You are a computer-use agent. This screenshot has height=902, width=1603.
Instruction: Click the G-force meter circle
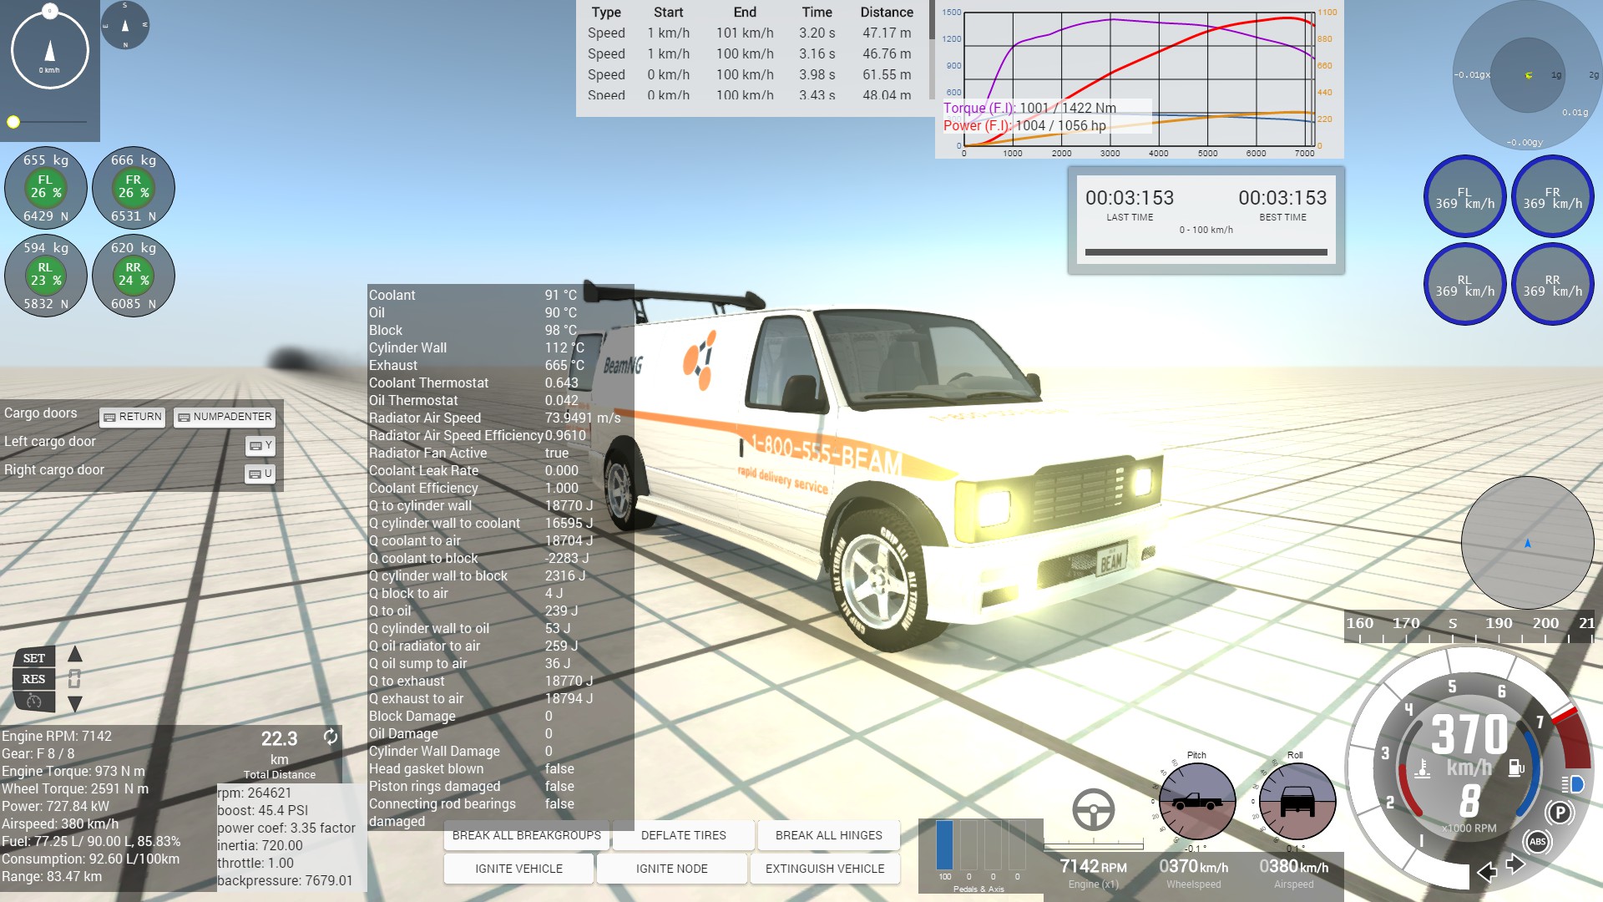(x=1528, y=75)
